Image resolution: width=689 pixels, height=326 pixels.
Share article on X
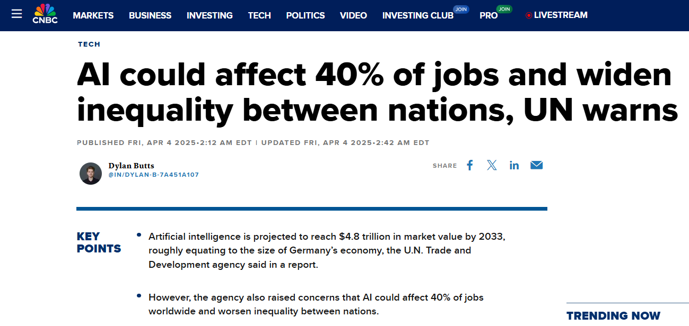click(x=492, y=165)
